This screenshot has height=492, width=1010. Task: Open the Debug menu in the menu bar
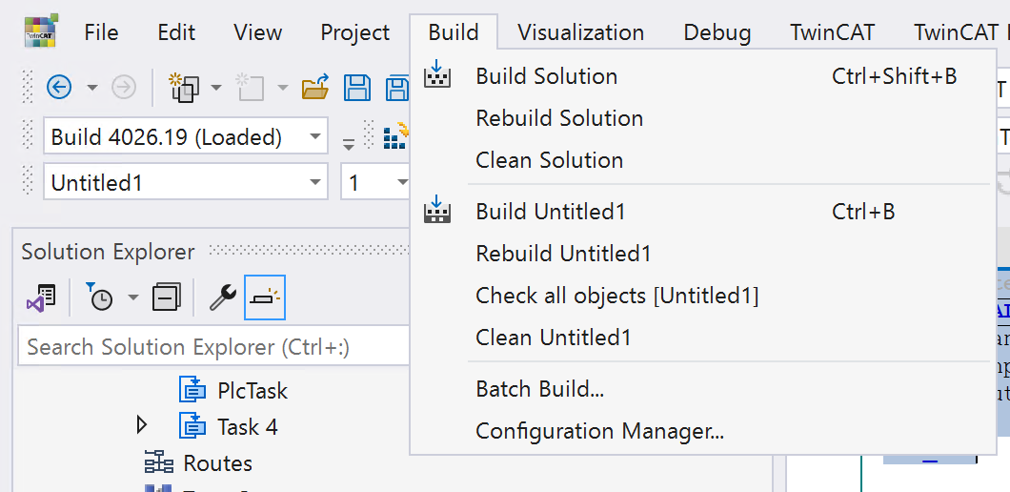pos(717,33)
